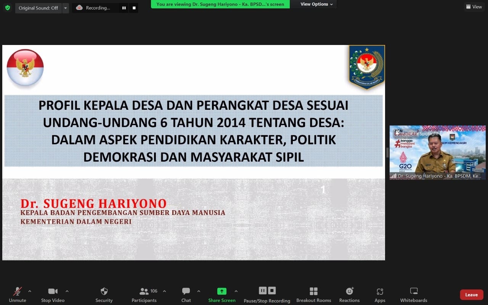Click the green encryption shield icon
This screenshot has height=305, width=488.
8,8
